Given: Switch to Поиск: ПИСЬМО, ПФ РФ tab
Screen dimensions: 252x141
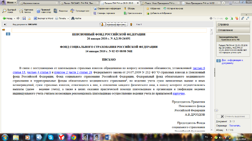Looking at the screenshot, I should (x=79, y=3).
